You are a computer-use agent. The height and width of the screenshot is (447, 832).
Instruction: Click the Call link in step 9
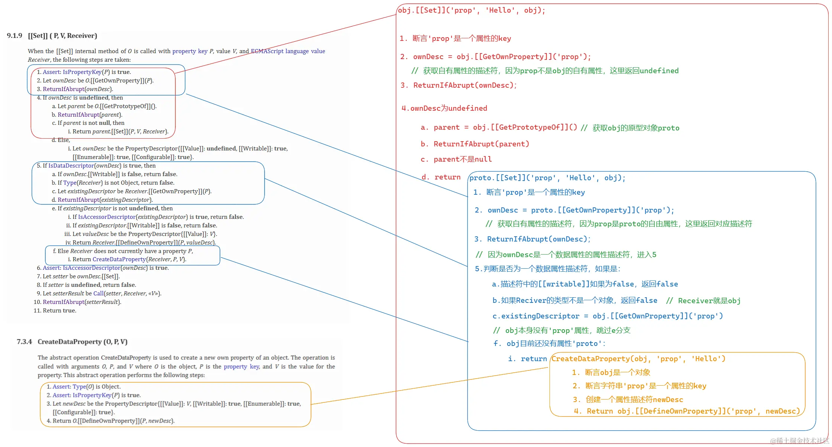(x=98, y=294)
